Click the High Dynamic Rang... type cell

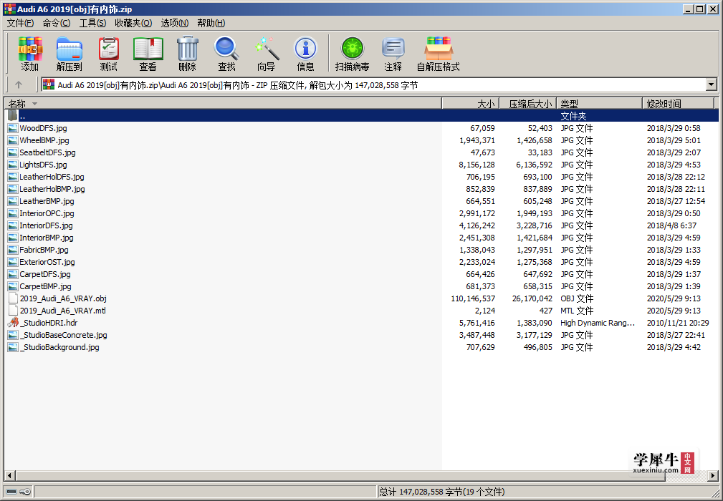point(598,323)
